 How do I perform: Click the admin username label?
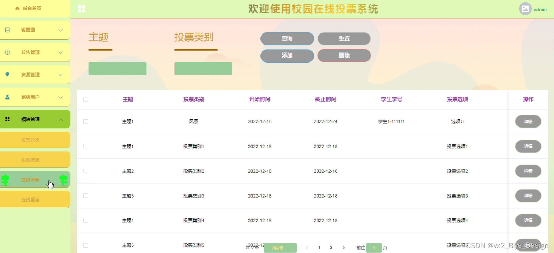tap(540, 9)
